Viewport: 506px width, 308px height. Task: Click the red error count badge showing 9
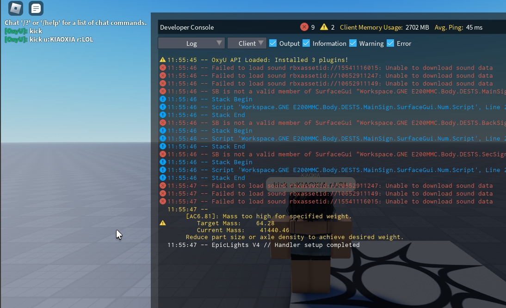tap(305, 27)
